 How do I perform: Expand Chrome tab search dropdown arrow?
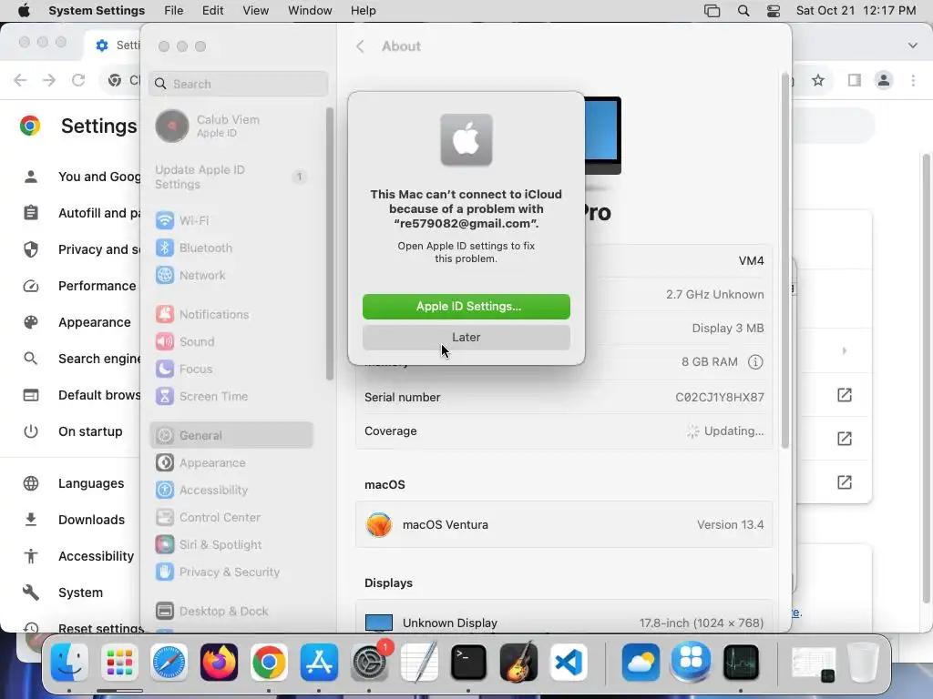913,46
